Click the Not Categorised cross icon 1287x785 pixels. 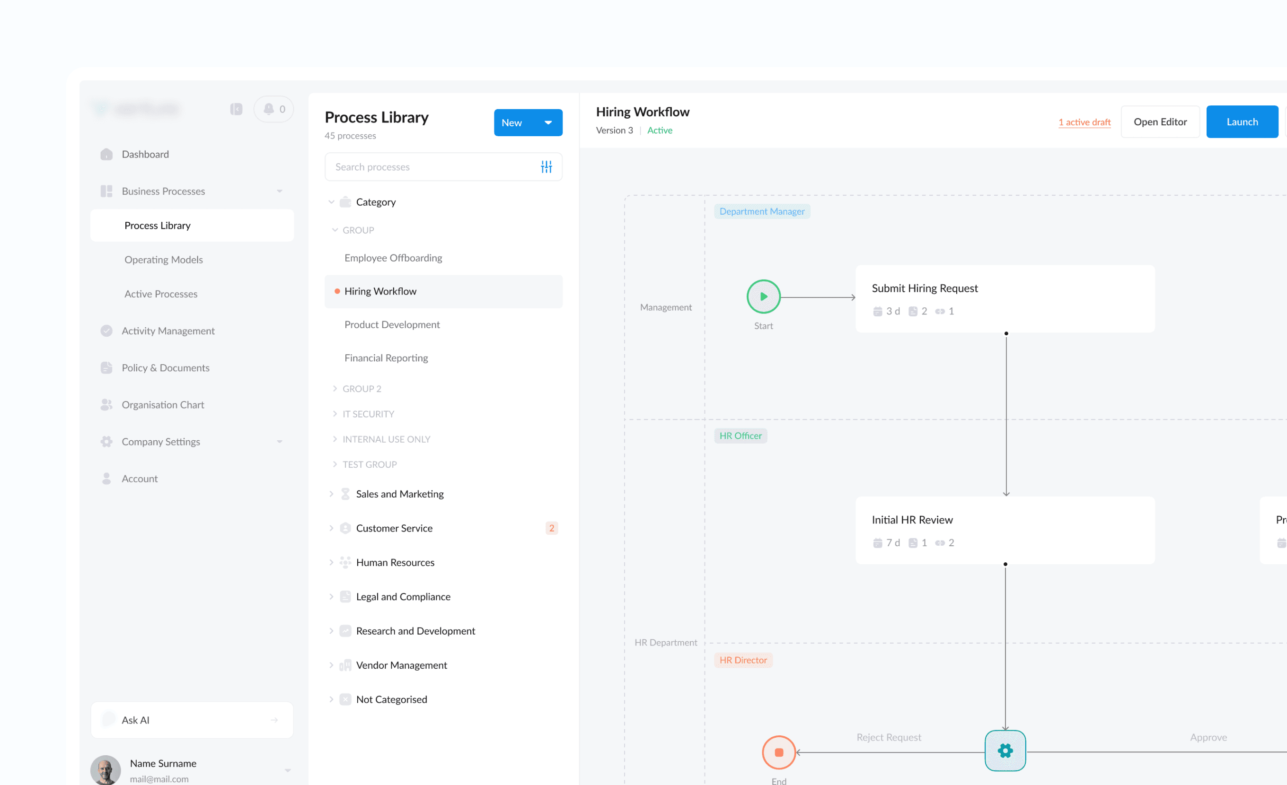[x=345, y=699]
